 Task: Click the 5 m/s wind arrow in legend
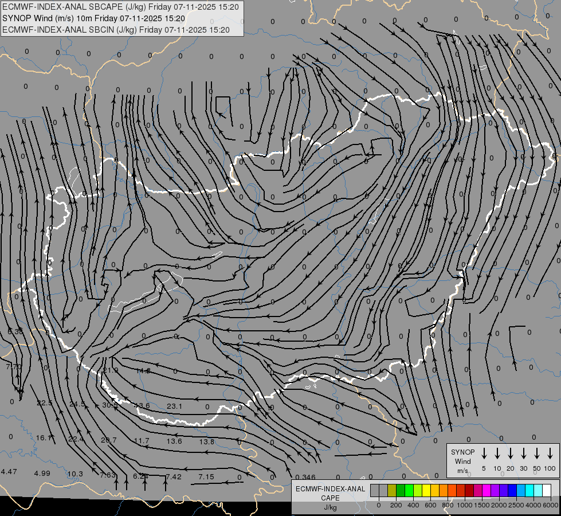click(484, 454)
